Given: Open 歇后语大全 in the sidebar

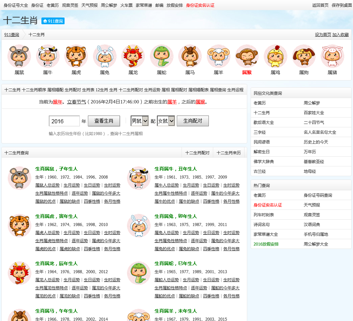Looking at the screenshot, I should [264, 123].
